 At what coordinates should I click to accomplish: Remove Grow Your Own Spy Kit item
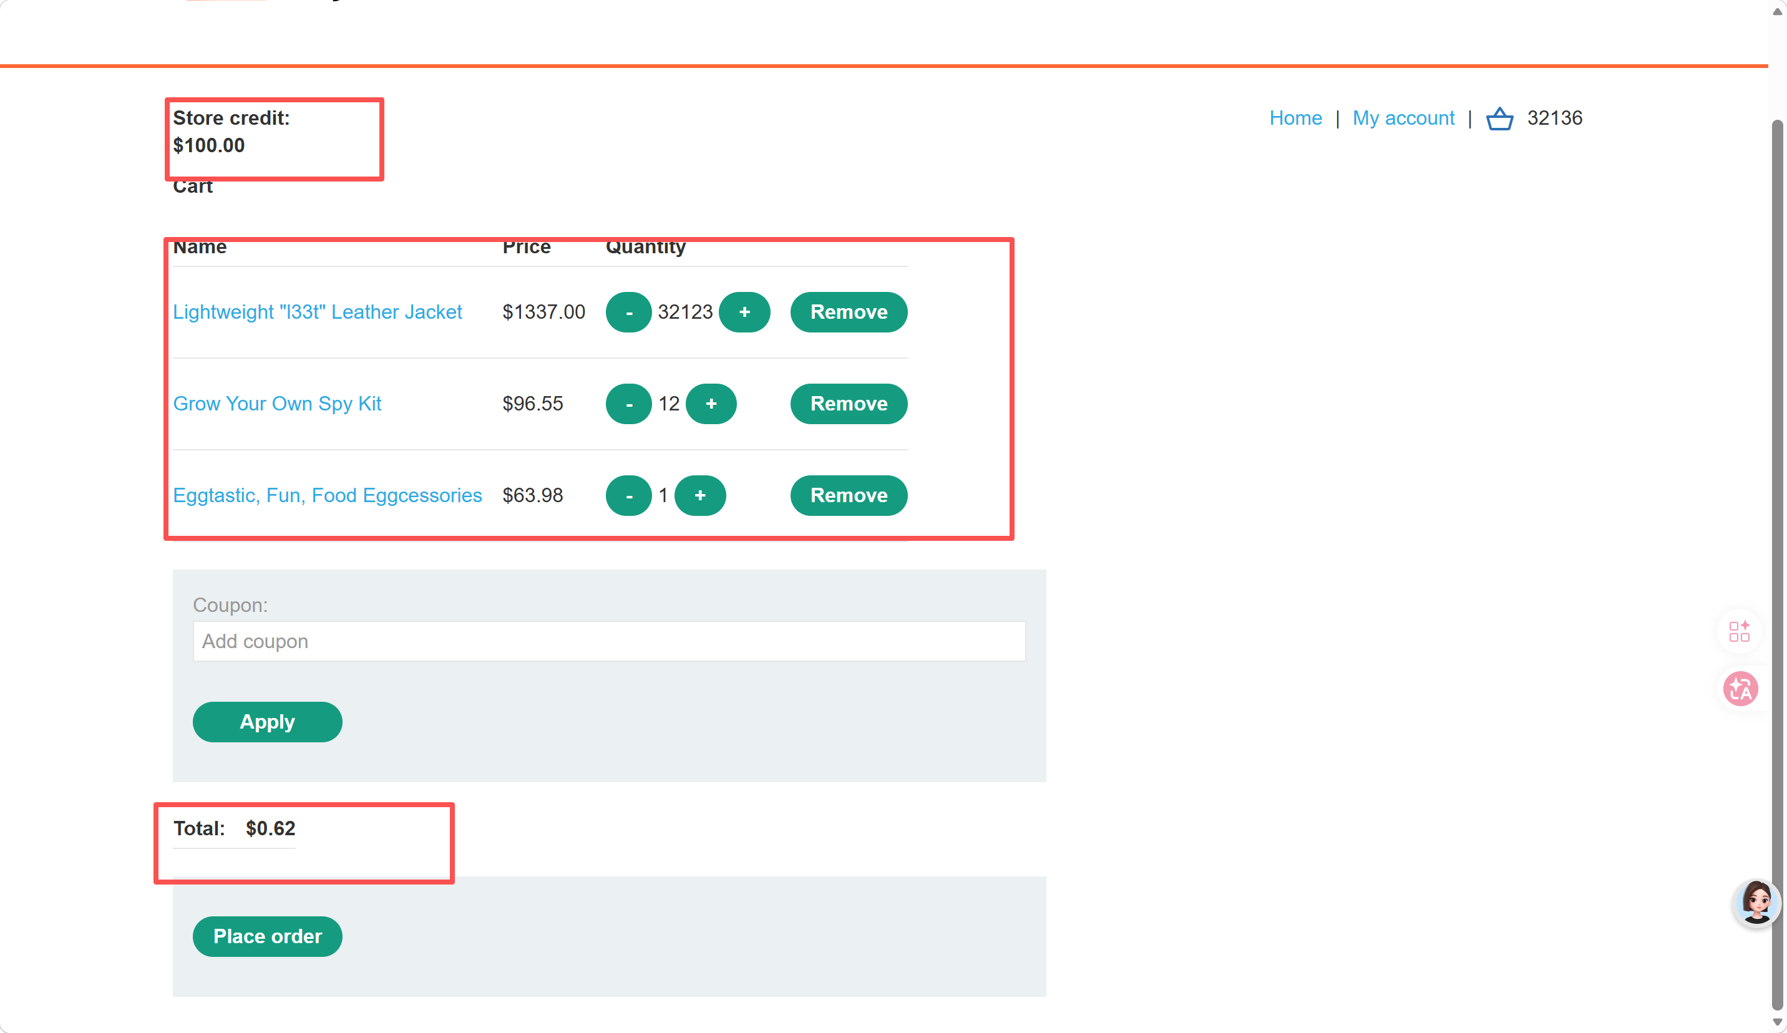point(849,404)
